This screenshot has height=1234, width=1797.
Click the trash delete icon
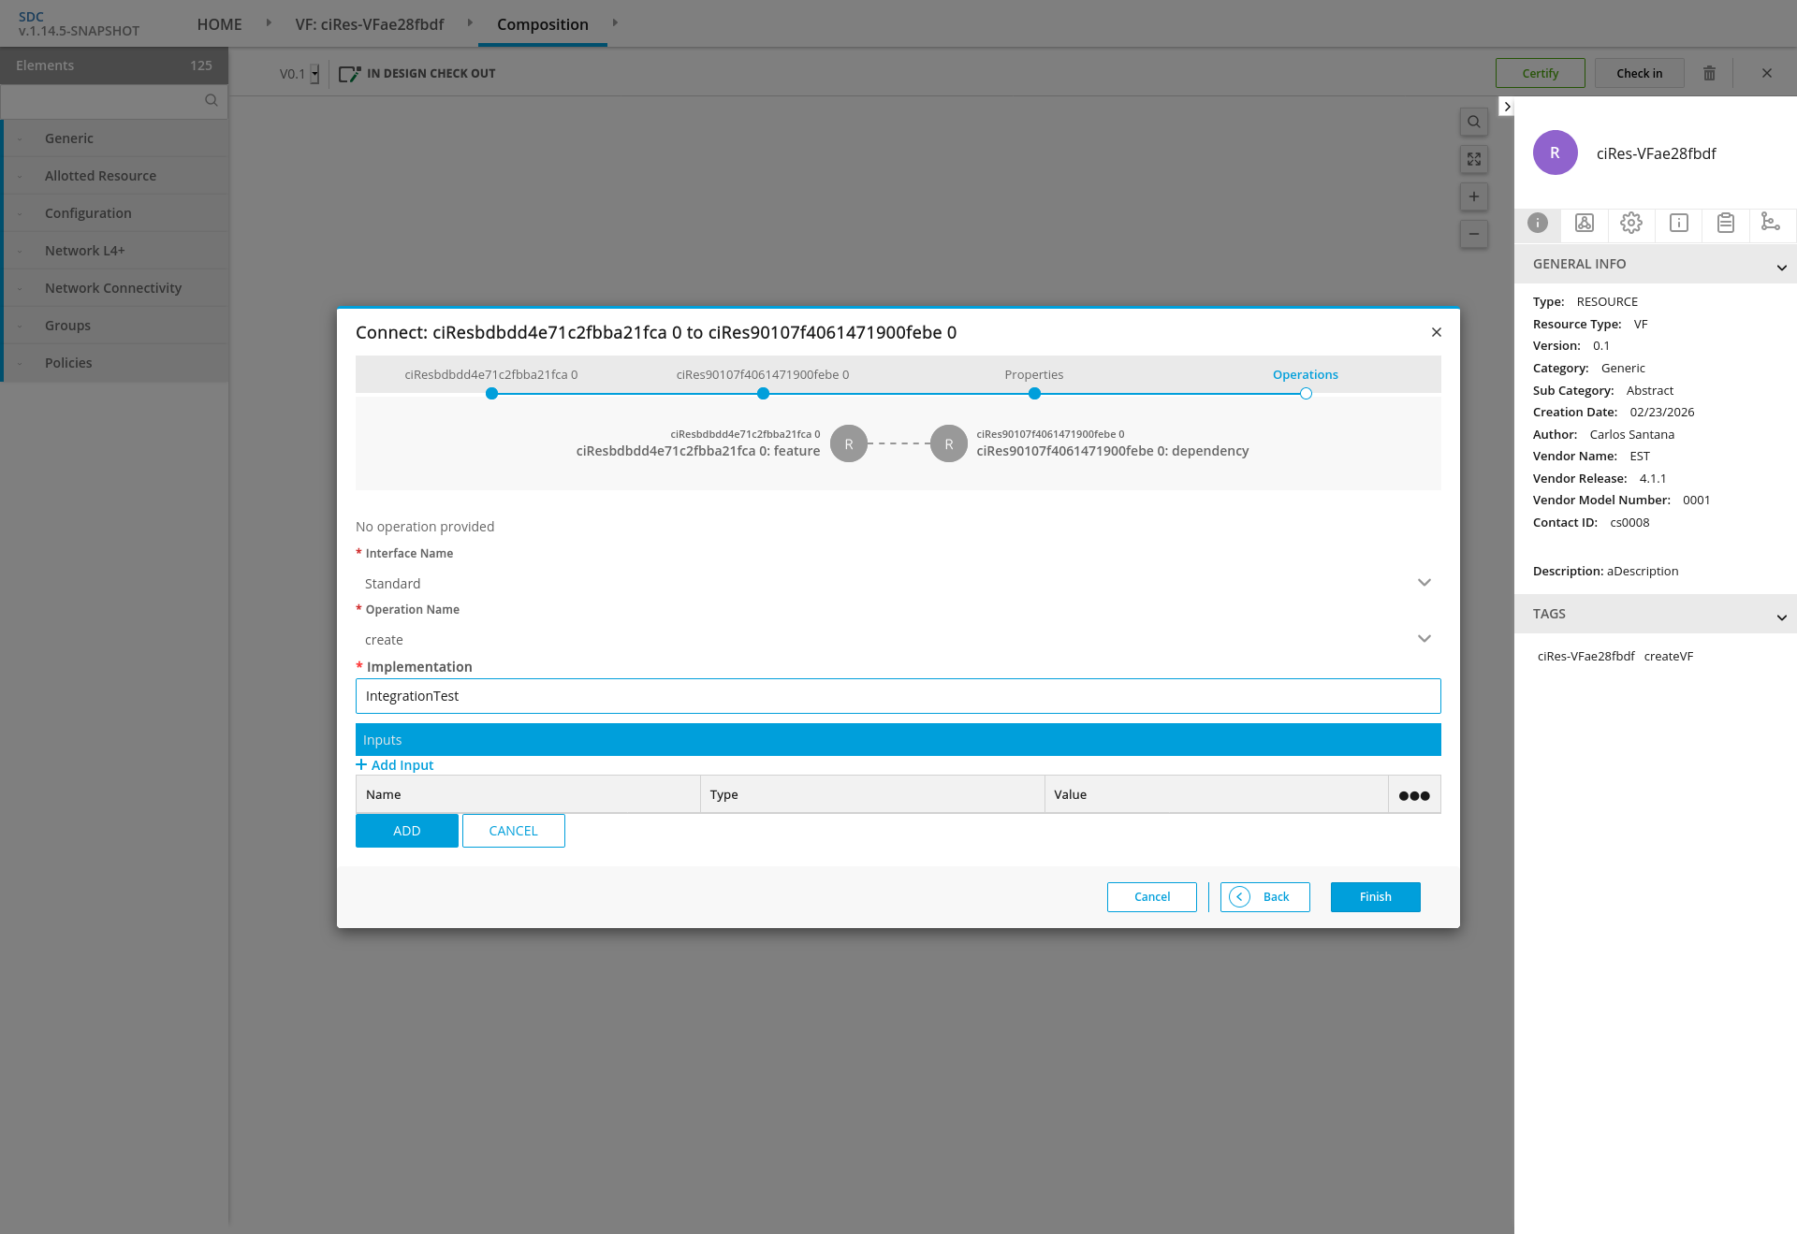(x=1709, y=73)
